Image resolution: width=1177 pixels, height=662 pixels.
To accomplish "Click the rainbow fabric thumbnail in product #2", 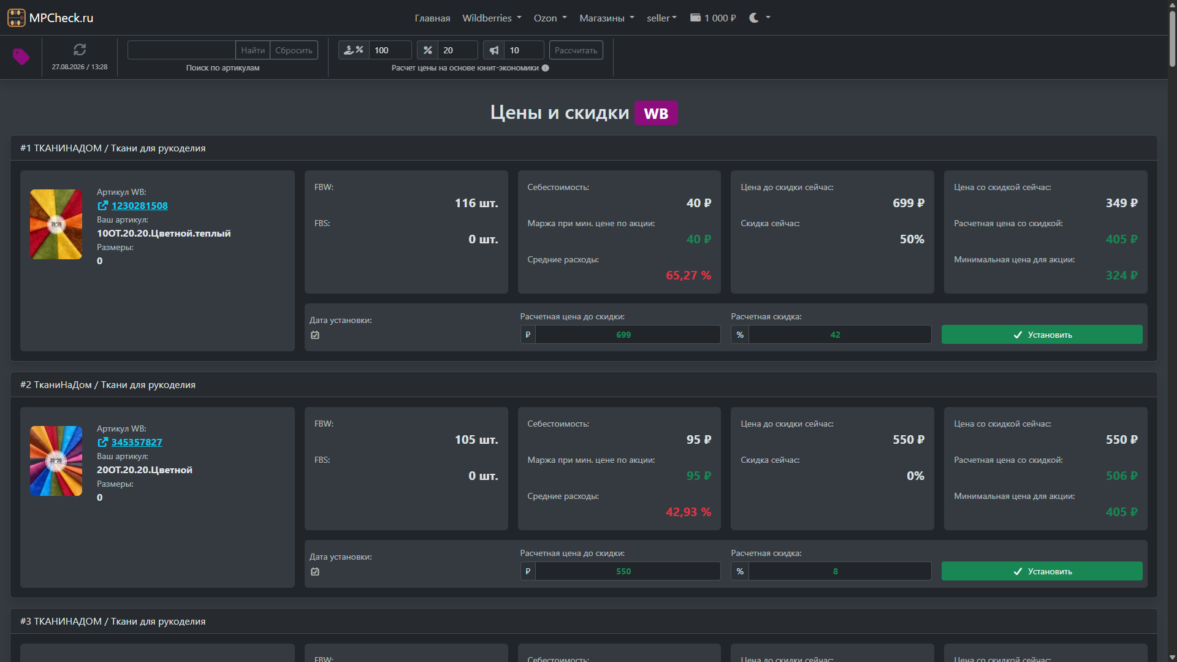I will coord(56,461).
